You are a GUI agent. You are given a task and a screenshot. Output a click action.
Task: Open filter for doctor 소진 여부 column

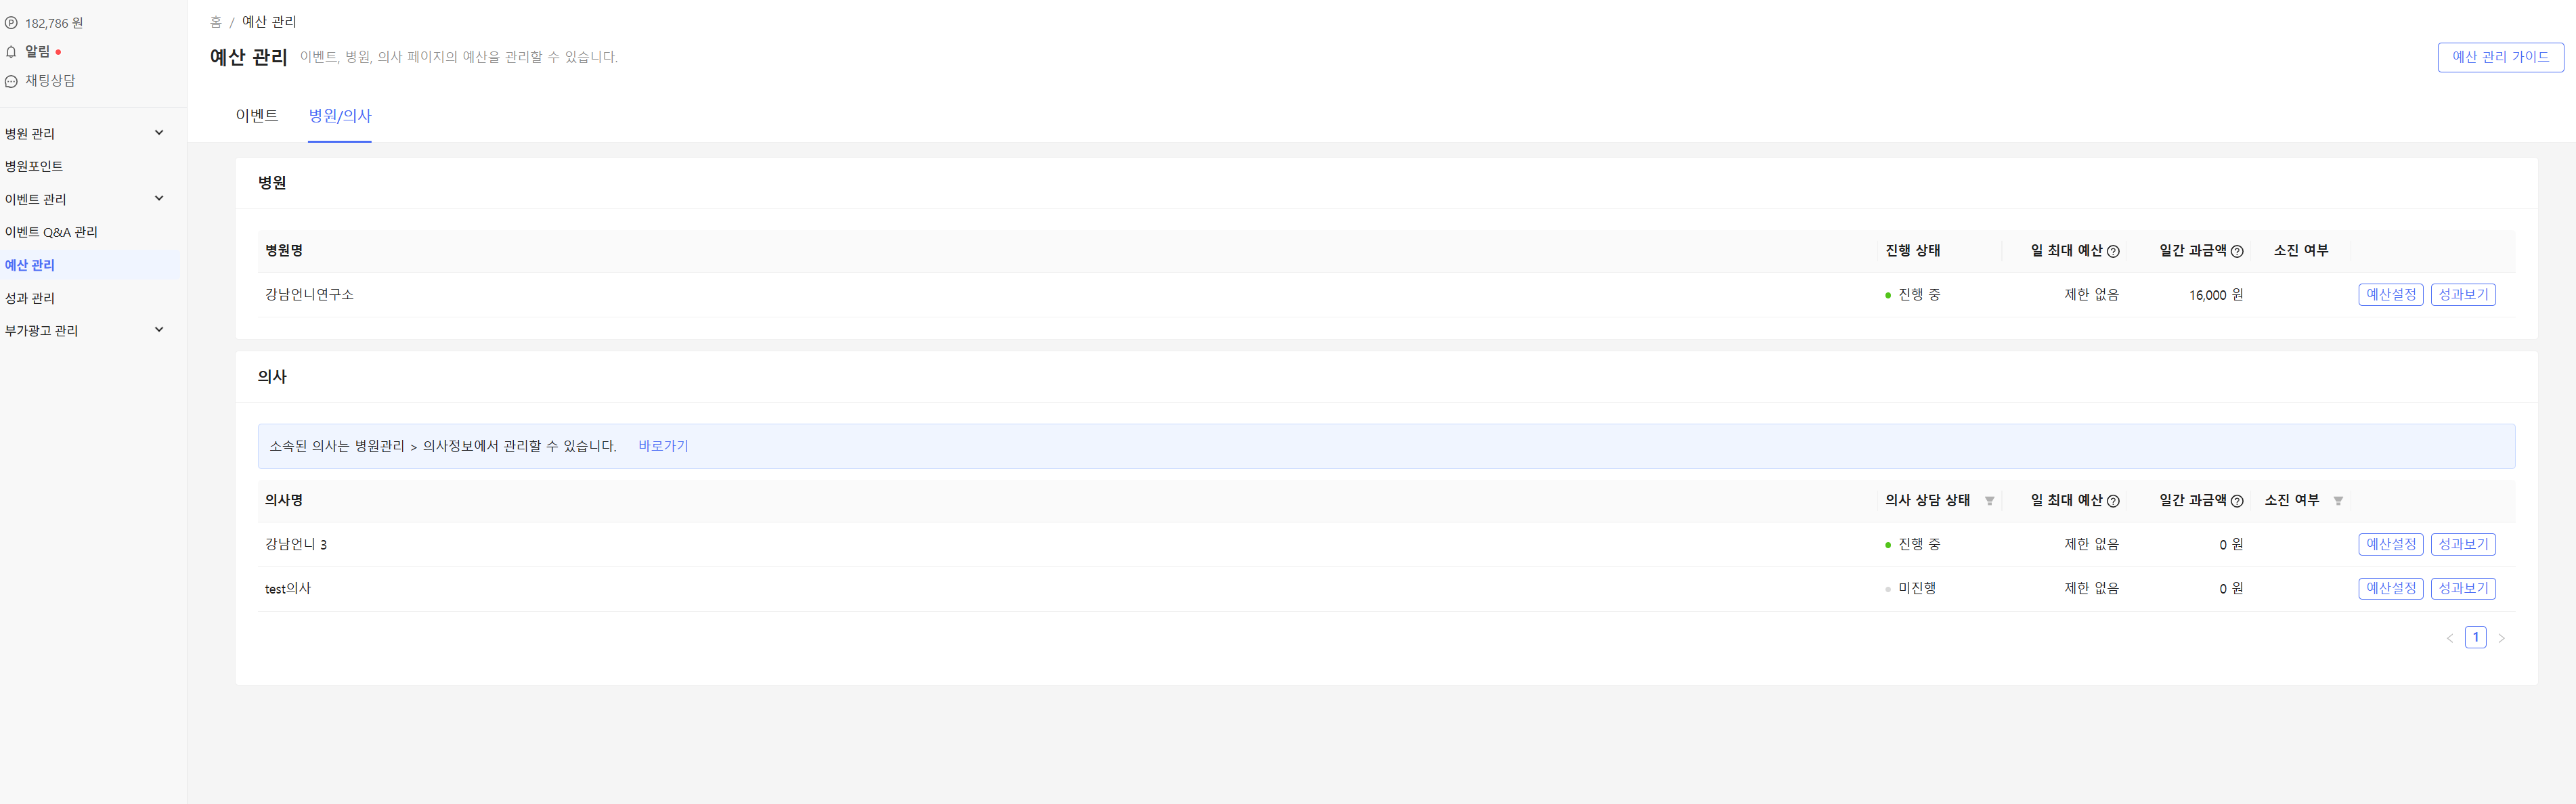tap(2338, 501)
